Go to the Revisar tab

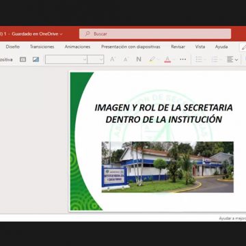[x=178, y=46]
